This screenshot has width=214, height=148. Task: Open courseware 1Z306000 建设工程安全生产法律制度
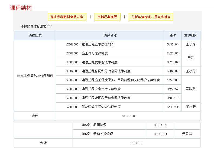[101, 89]
